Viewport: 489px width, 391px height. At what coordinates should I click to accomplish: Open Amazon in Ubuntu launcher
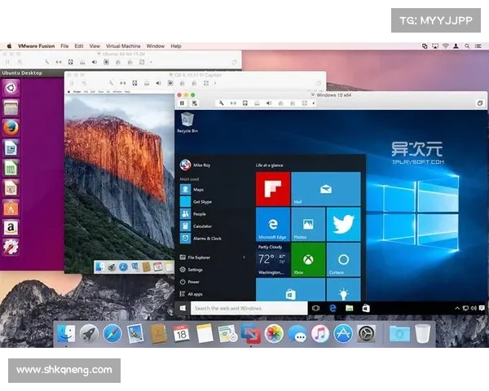point(11,227)
